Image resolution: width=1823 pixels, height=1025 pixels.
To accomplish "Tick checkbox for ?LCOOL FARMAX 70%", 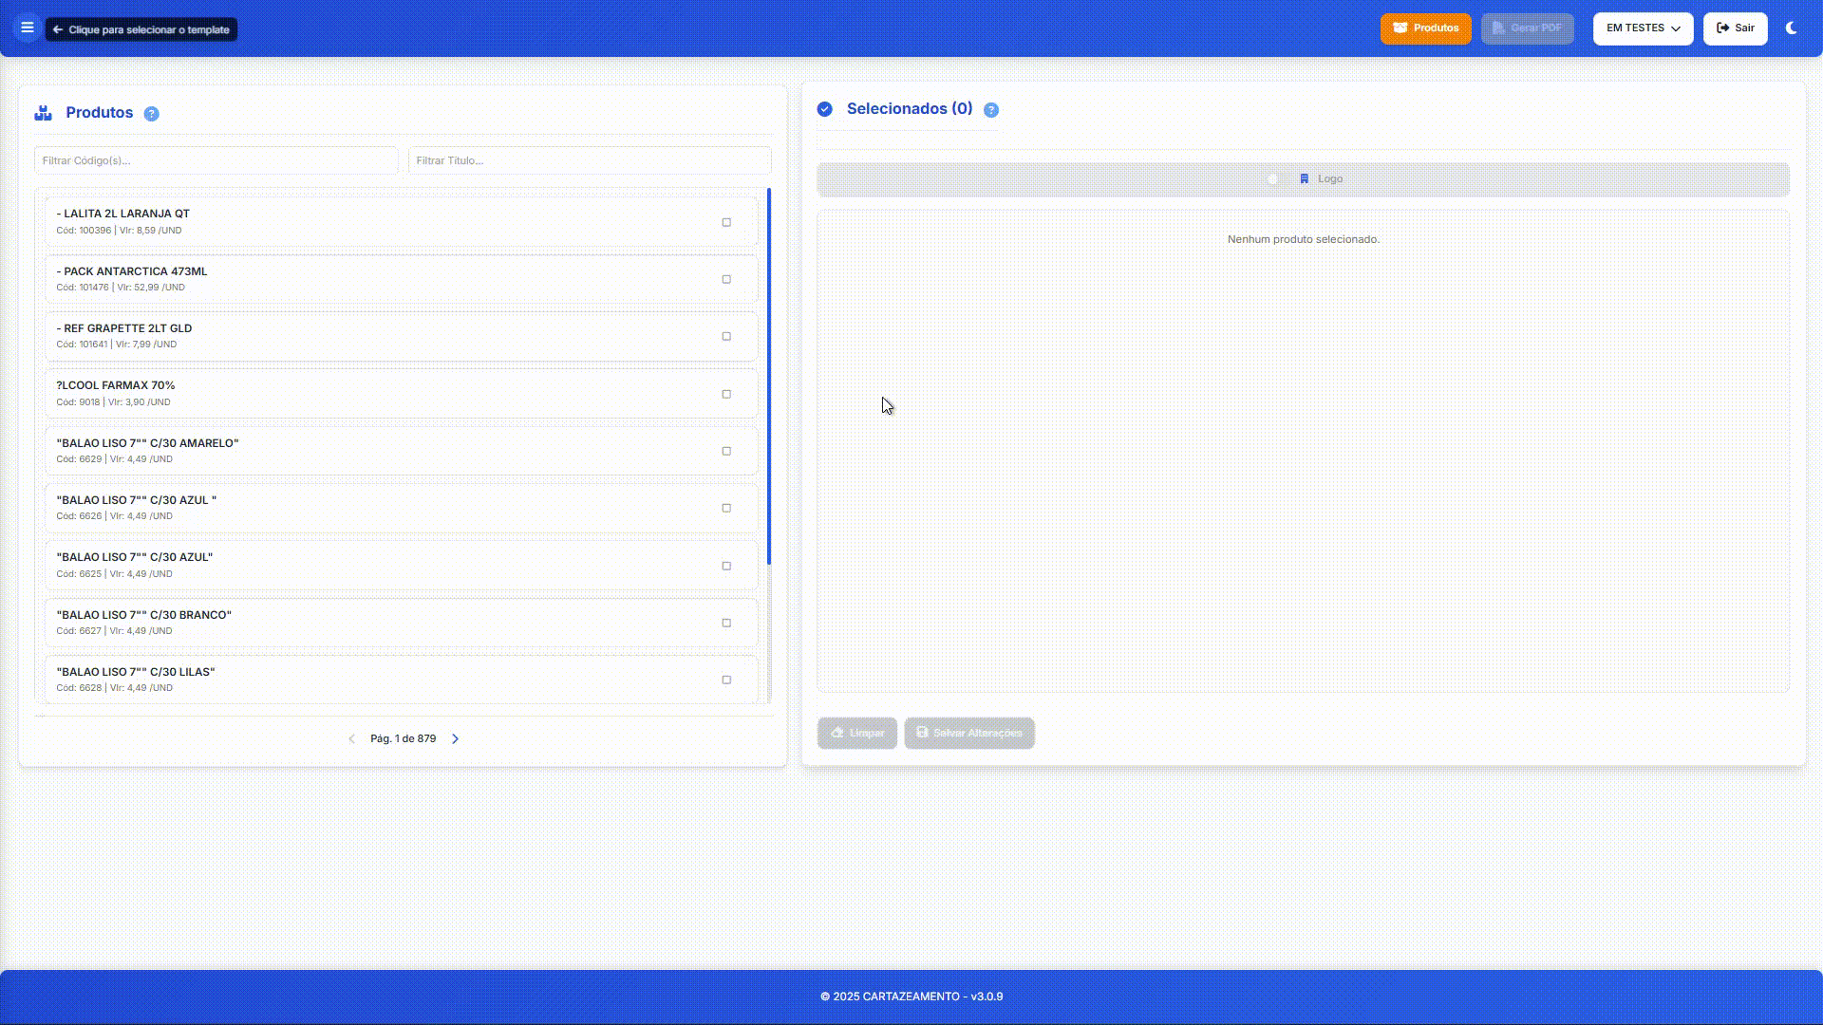I will (x=726, y=394).
